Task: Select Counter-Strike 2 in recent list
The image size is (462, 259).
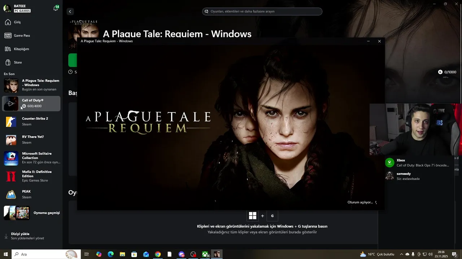Action: [x=31, y=122]
